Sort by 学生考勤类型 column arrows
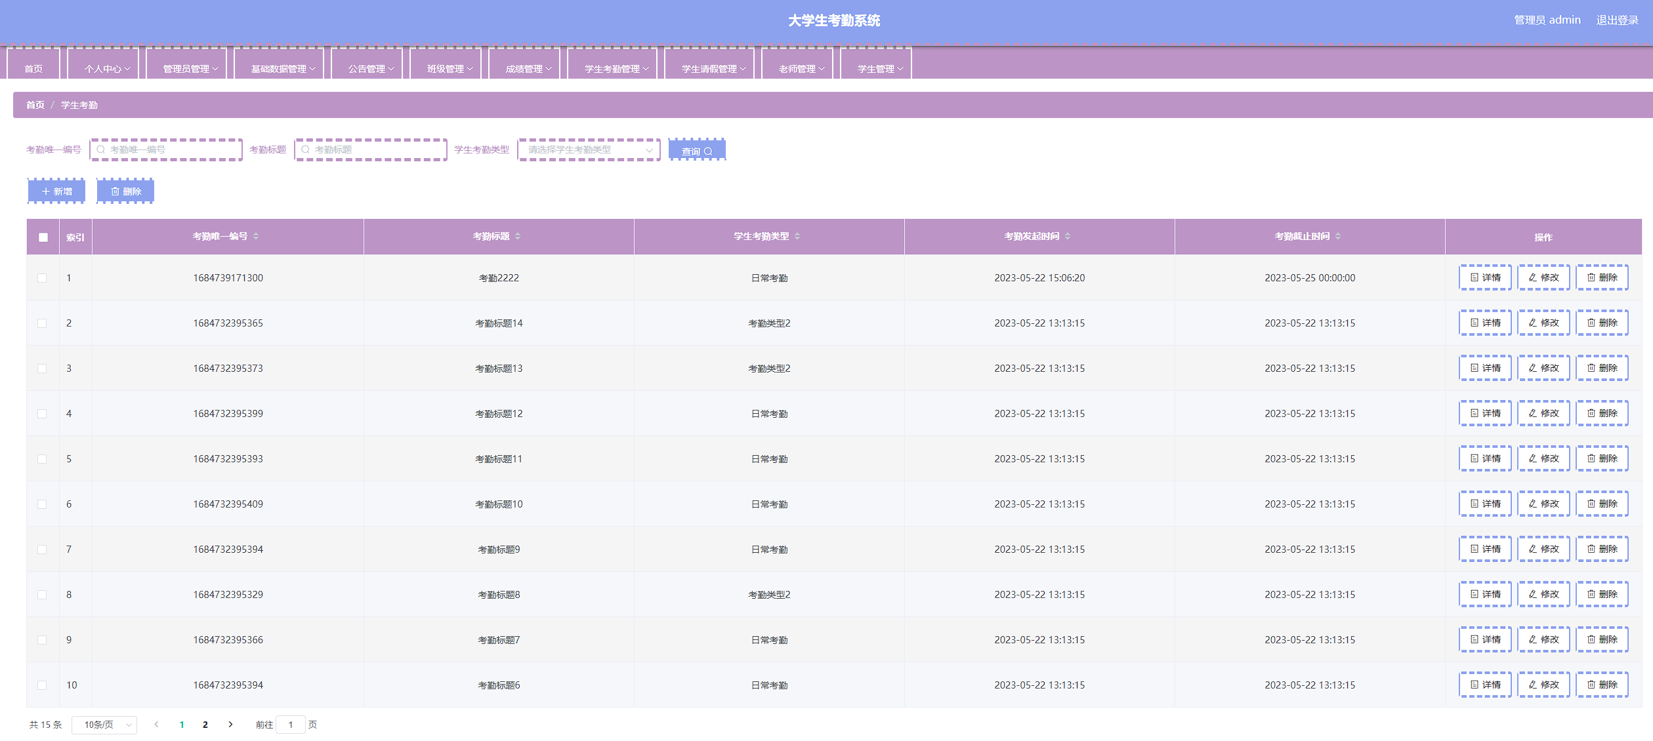 [797, 236]
